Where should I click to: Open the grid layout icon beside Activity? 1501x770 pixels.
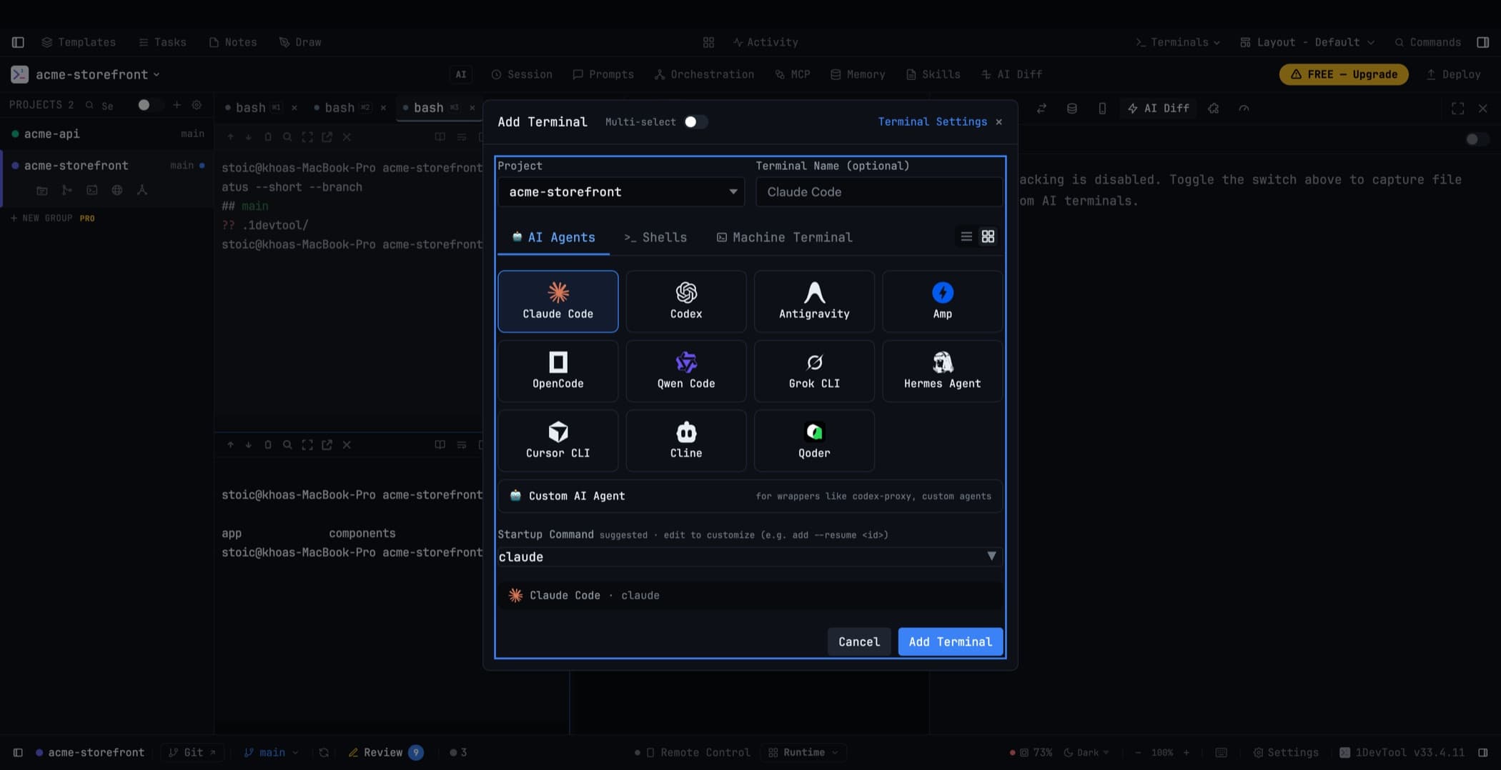click(708, 42)
